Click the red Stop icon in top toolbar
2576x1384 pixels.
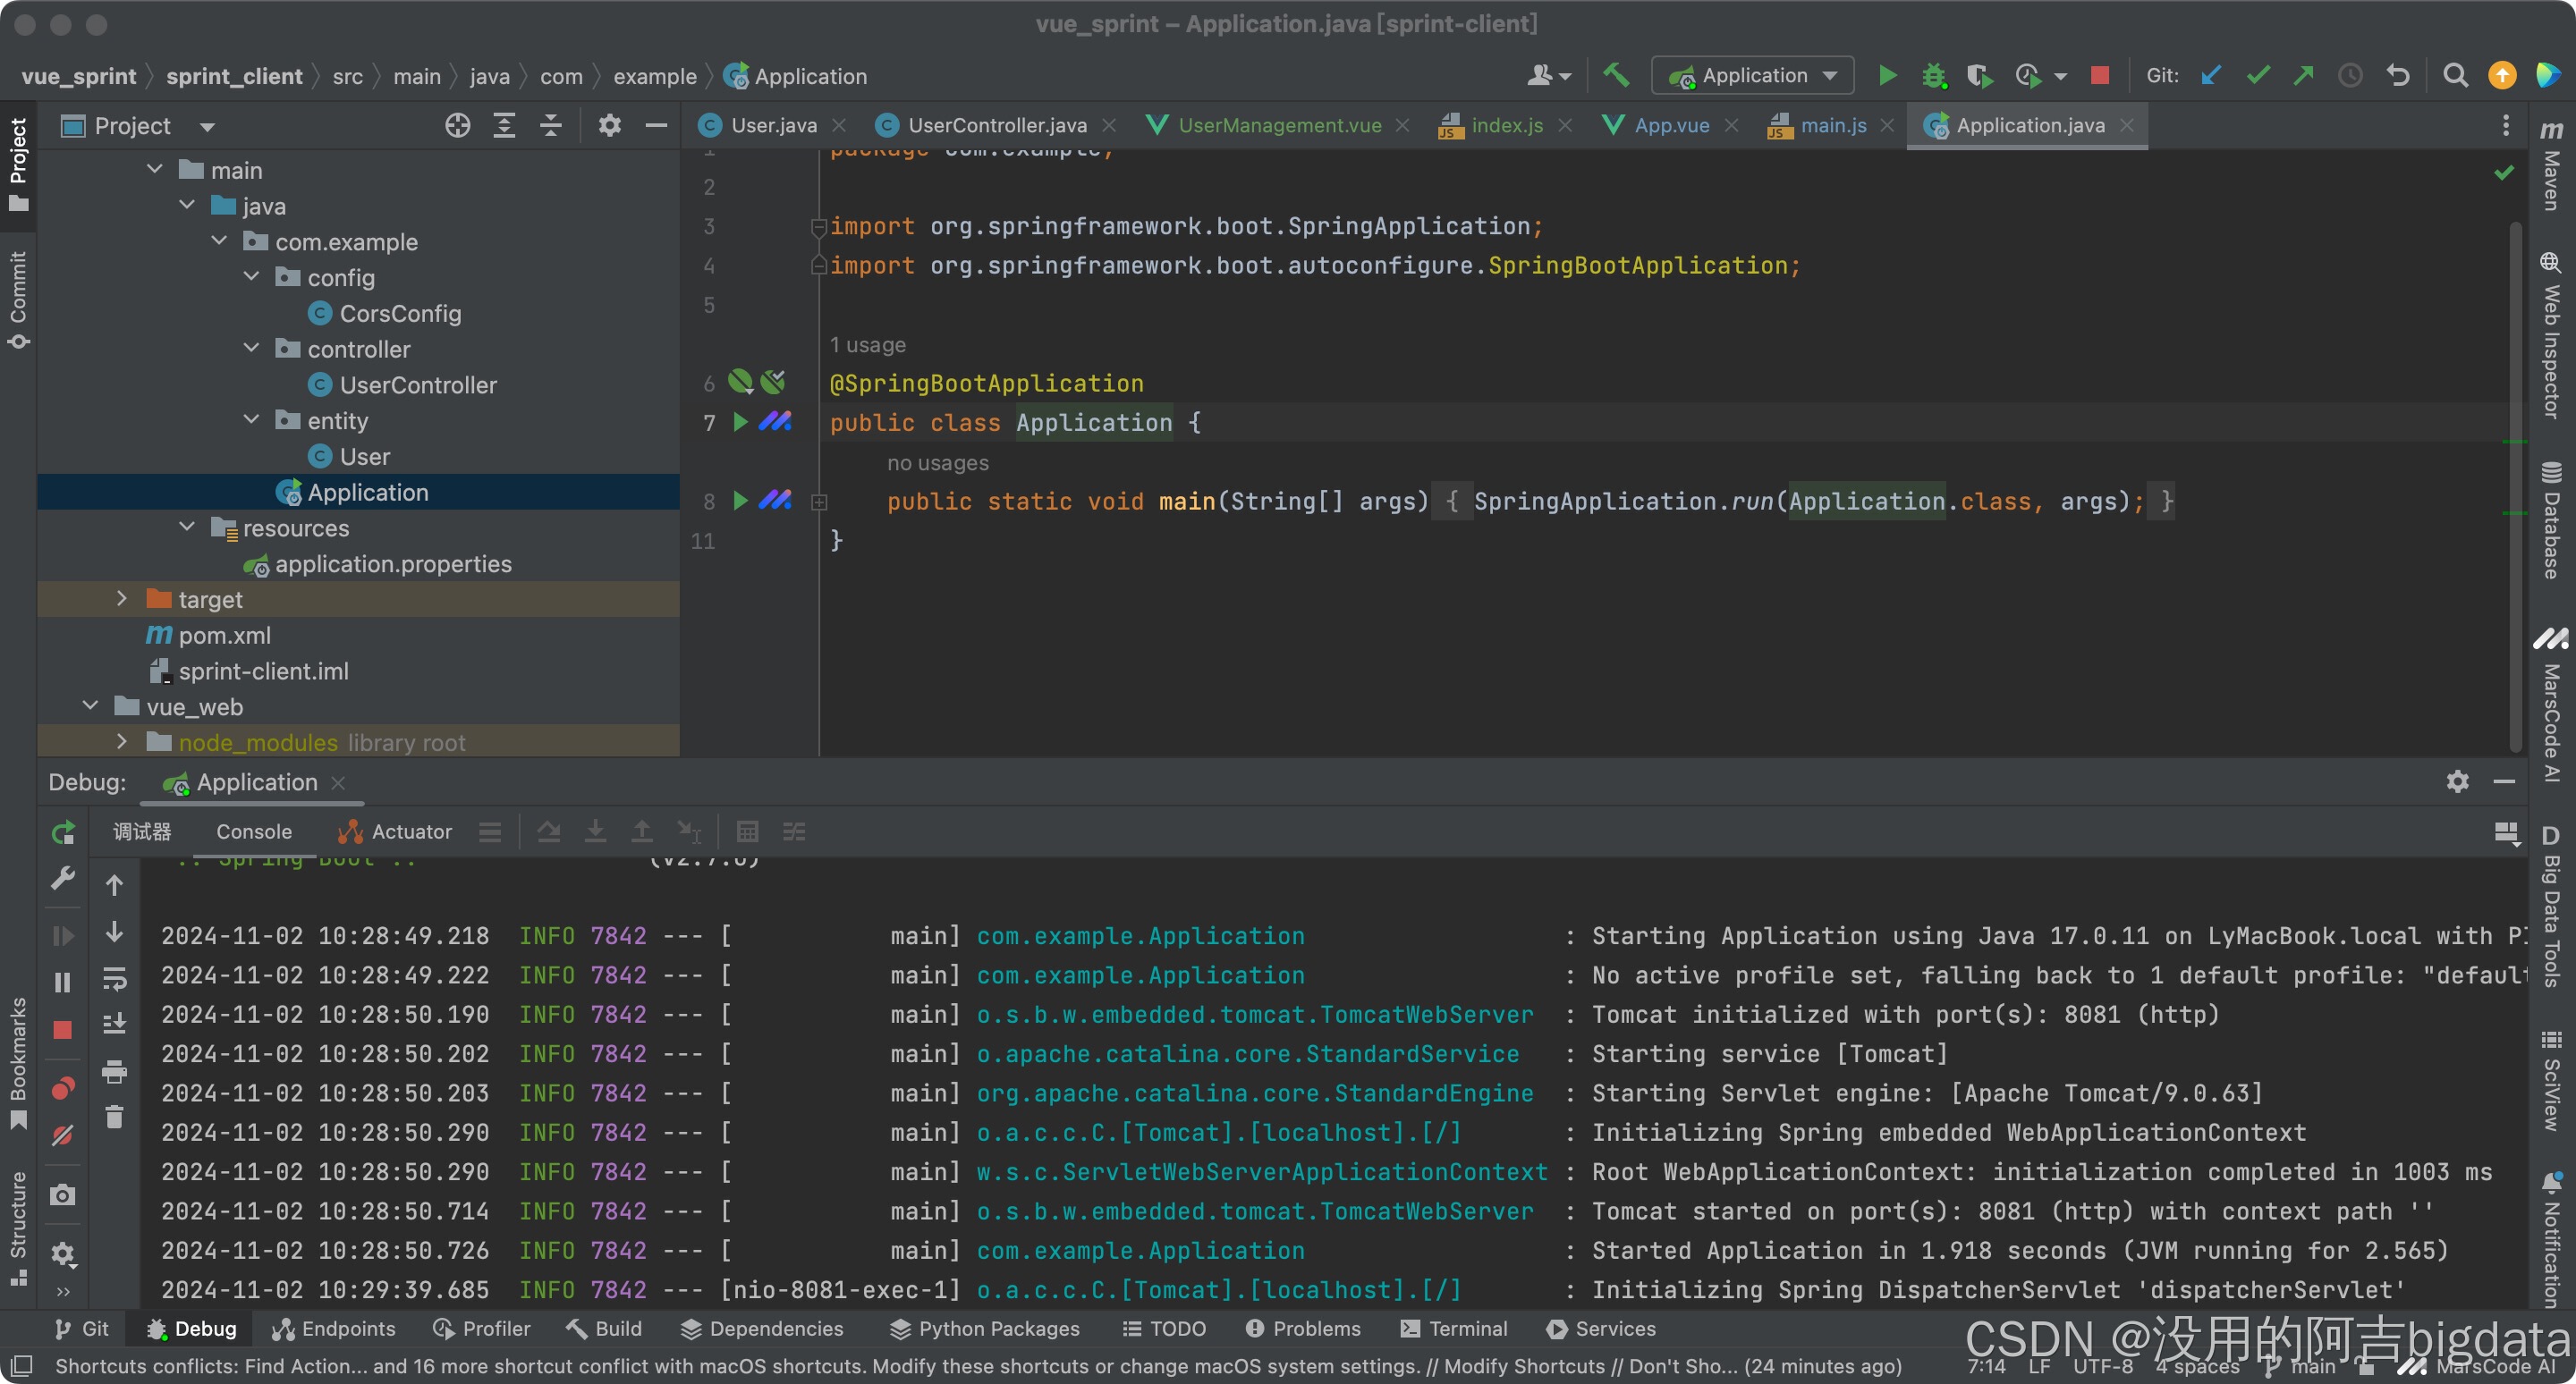pos(2100,76)
